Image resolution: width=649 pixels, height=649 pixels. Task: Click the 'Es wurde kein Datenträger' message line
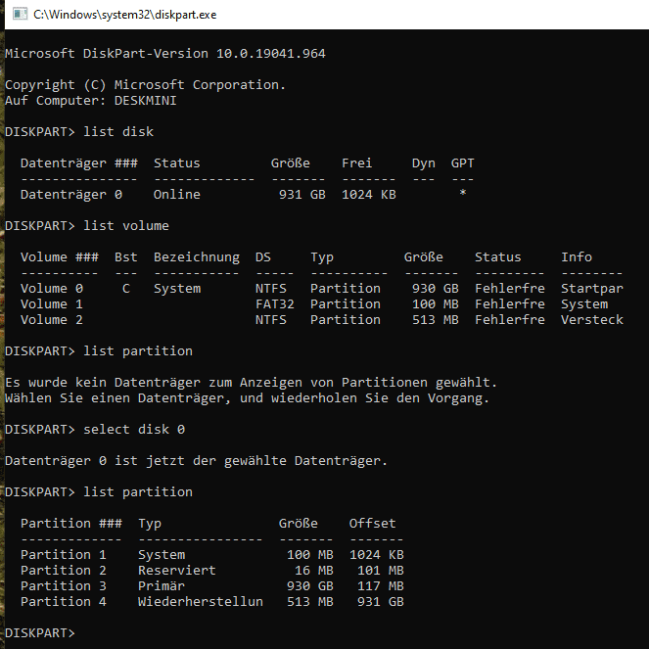click(x=251, y=383)
